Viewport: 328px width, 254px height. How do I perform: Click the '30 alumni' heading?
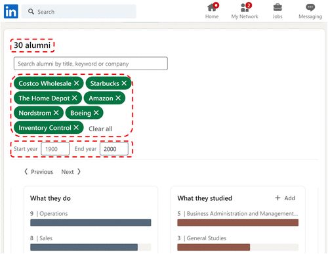coord(32,45)
